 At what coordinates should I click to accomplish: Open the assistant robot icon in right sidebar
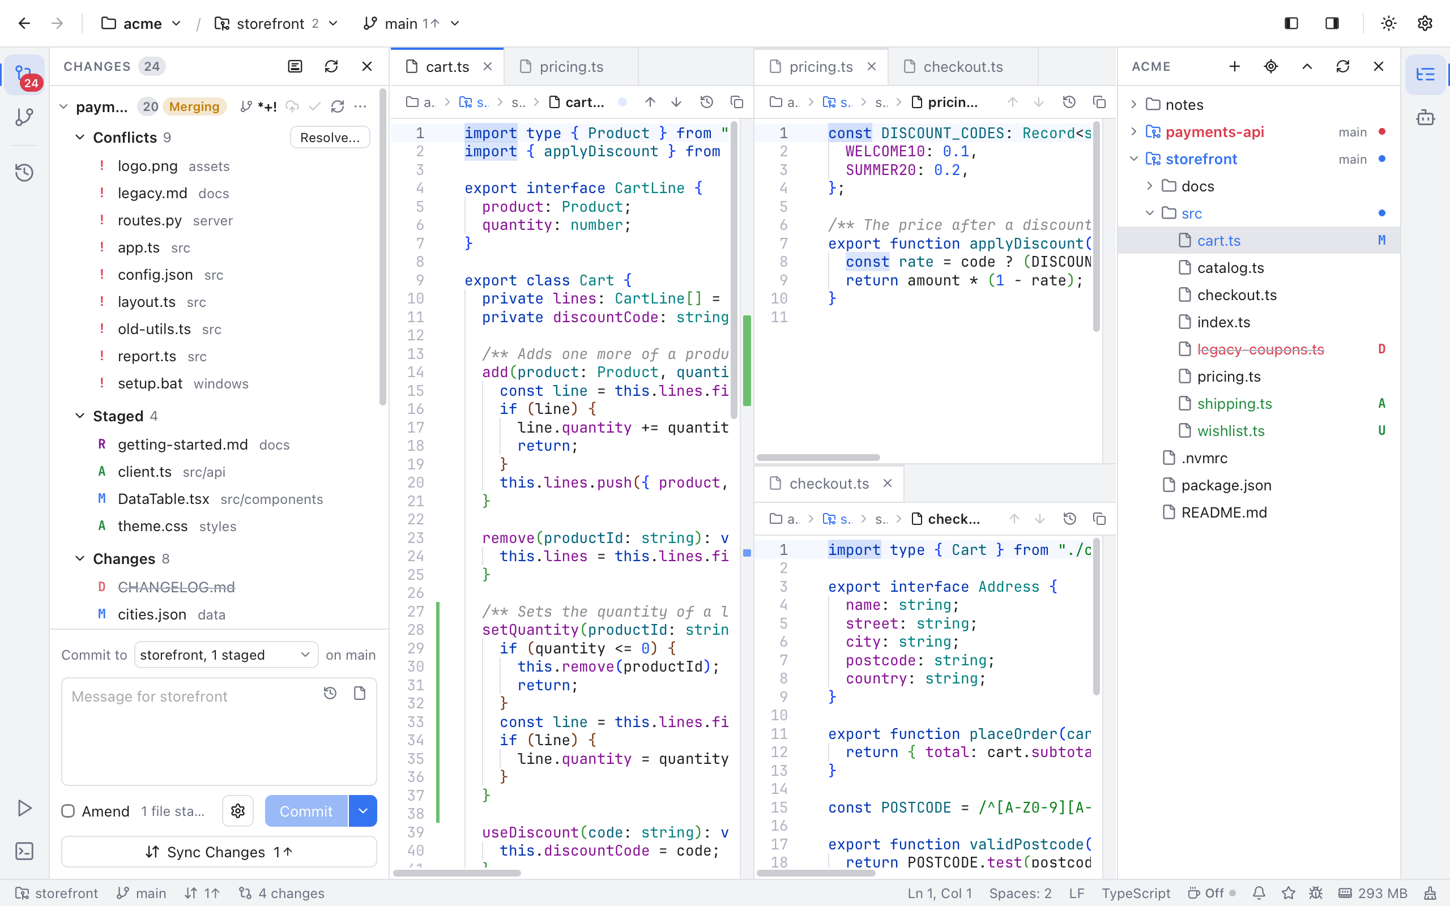[1426, 117]
